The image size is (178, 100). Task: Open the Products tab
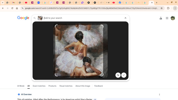pos(52,86)
